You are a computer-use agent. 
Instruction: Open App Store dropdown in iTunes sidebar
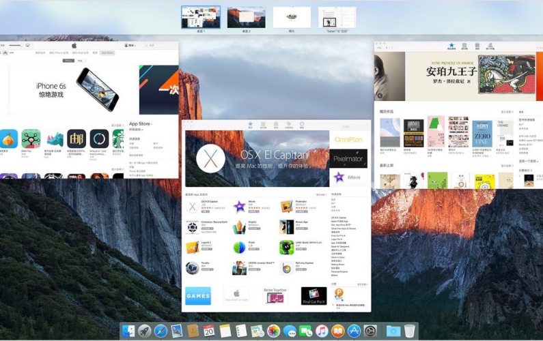point(141,124)
